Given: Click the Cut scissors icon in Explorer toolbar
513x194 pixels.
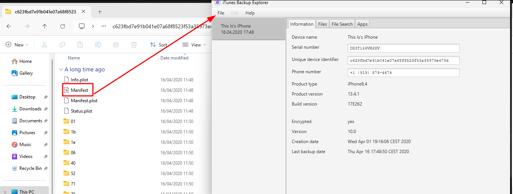Looking at the screenshot, I should [x=44, y=45].
